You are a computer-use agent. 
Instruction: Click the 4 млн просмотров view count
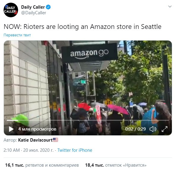point(37,129)
